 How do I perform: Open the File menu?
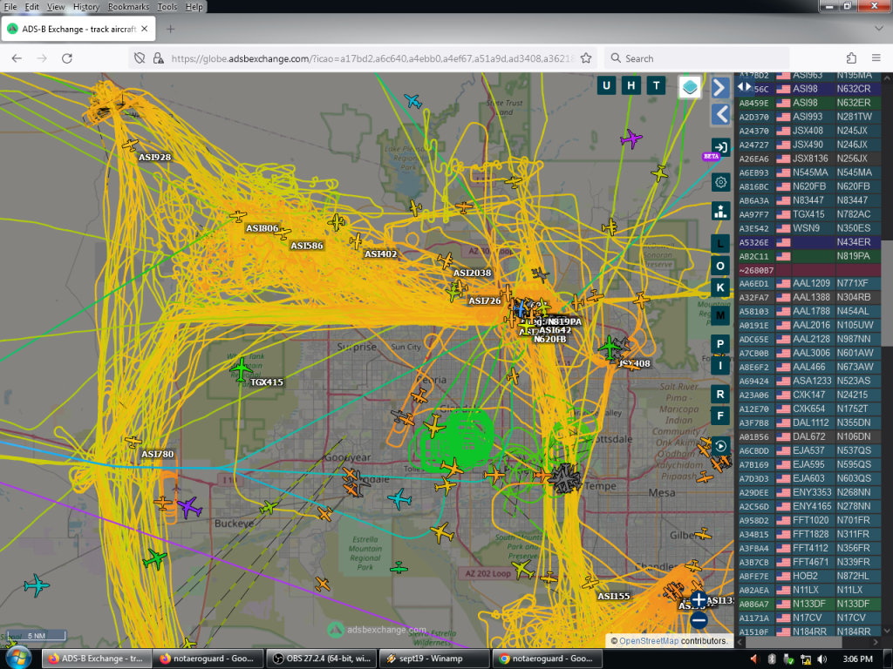coord(10,7)
